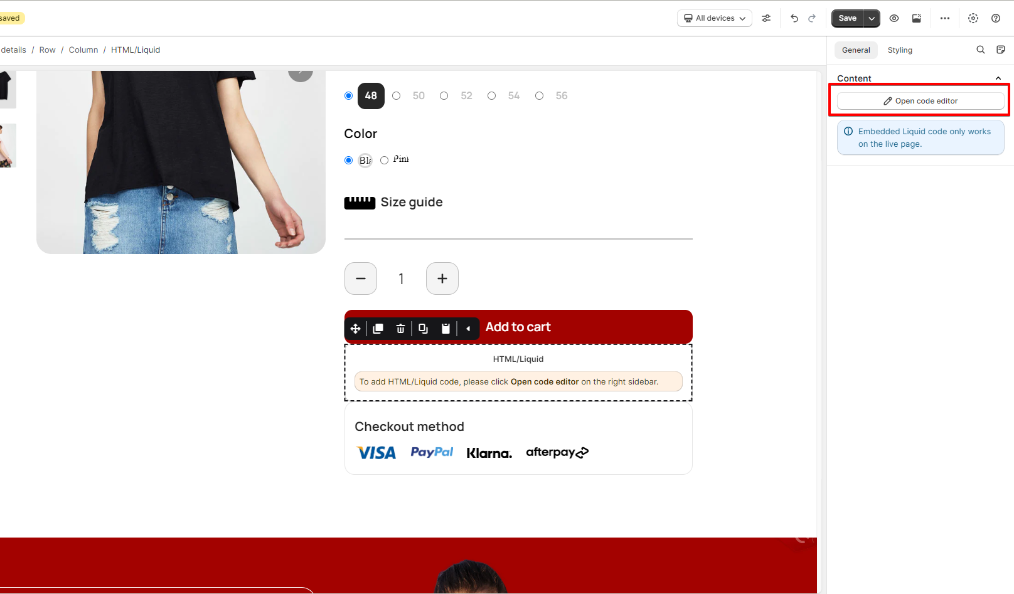Duplicate the HTML/Liquid element
This screenshot has width=1014, height=594.
pos(378,329)
